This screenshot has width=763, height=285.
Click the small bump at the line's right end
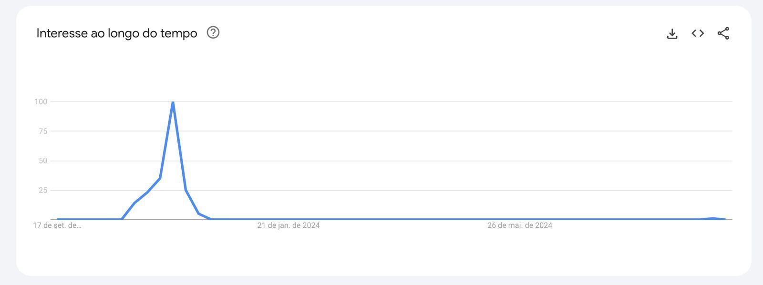[x=712, y=218]
